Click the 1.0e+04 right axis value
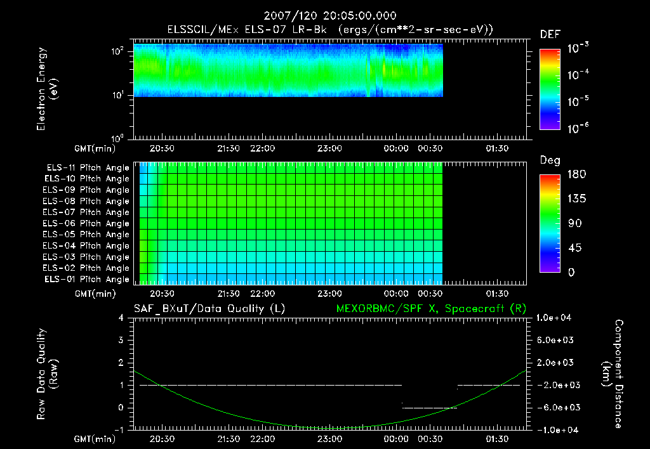Viewport: 650px width, 449px height. (x=554, y=318)
